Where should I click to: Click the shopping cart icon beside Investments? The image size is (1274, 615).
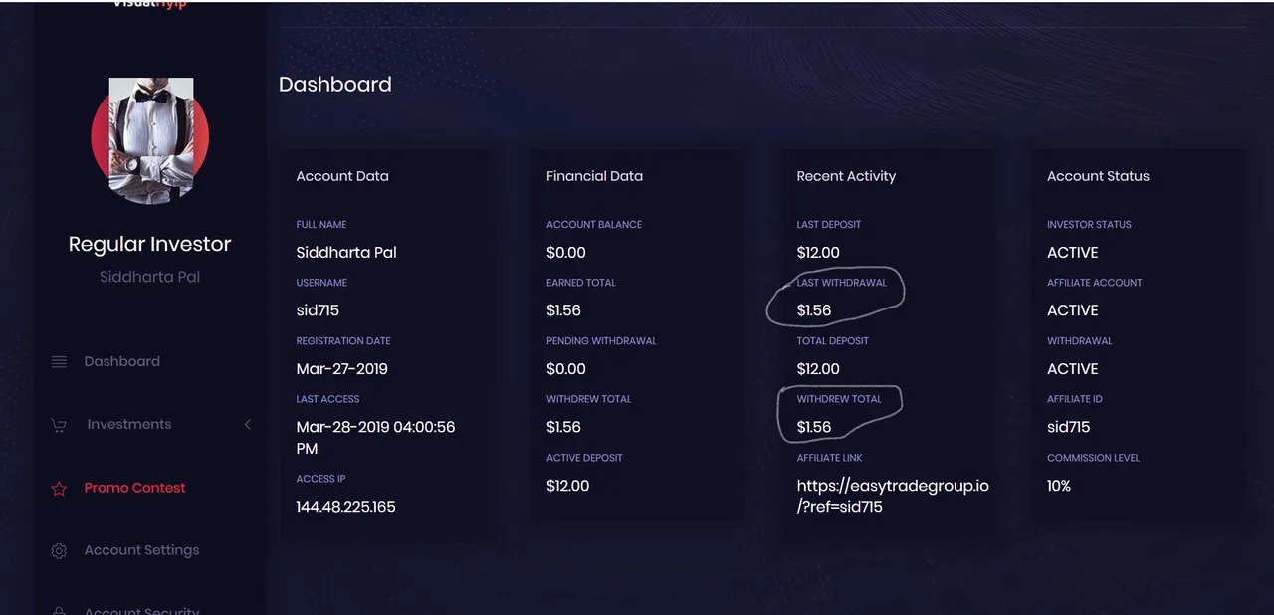coord(59,425)
